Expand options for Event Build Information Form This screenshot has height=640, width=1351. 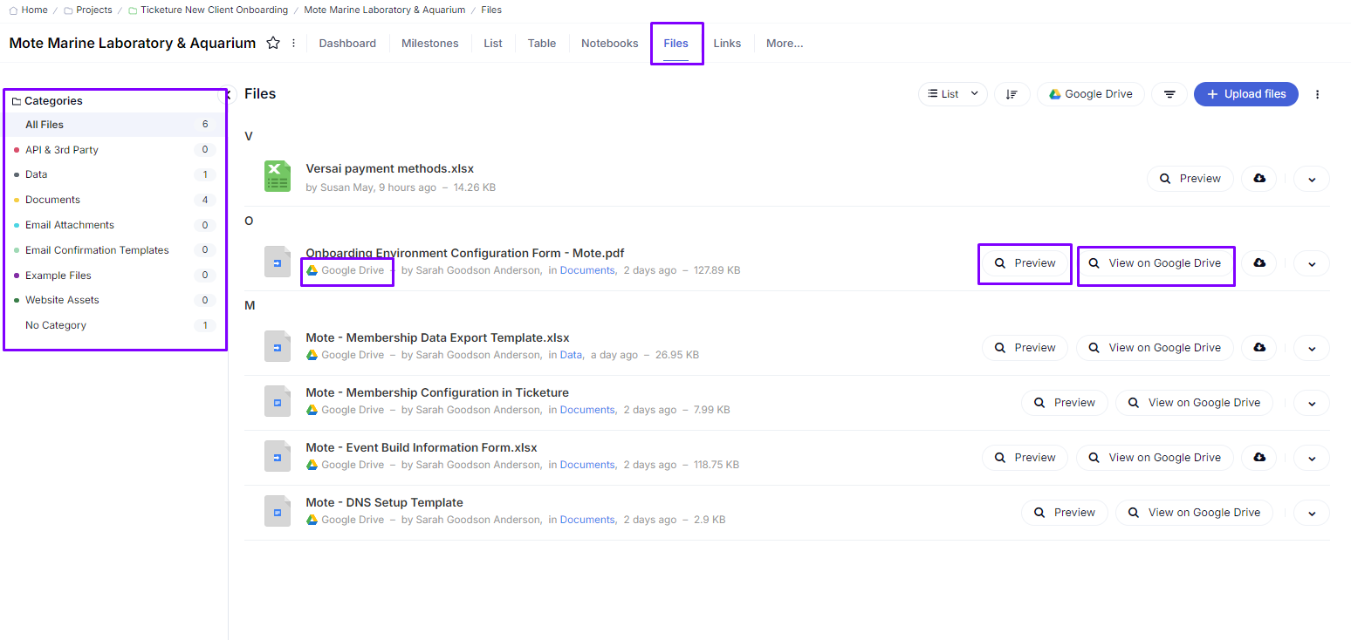coord(1312,458)
